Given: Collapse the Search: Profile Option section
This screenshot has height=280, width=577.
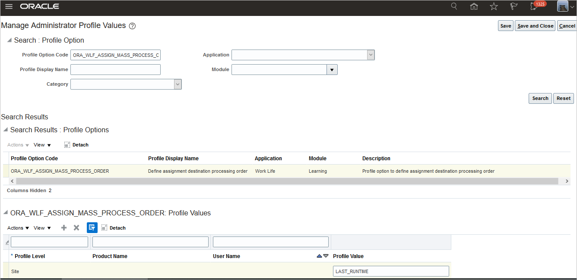Looking at the screenshot, I should [x=10, y=40].
